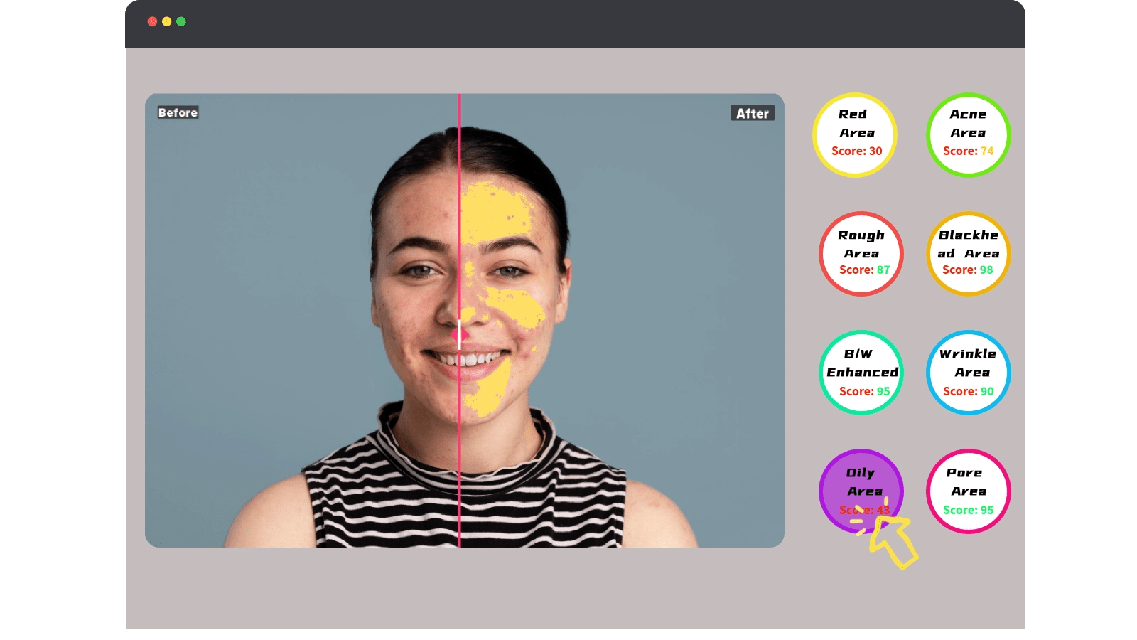
Task: Show the Wrinkle Area overlay
Action: coord(968,371)
